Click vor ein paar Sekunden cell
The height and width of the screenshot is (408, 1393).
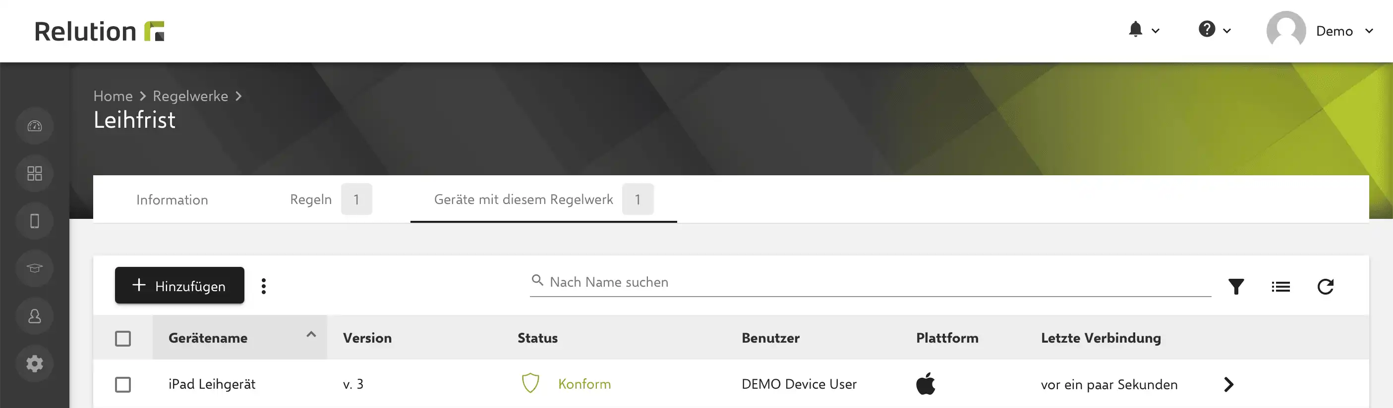(x=1109, y=385)
